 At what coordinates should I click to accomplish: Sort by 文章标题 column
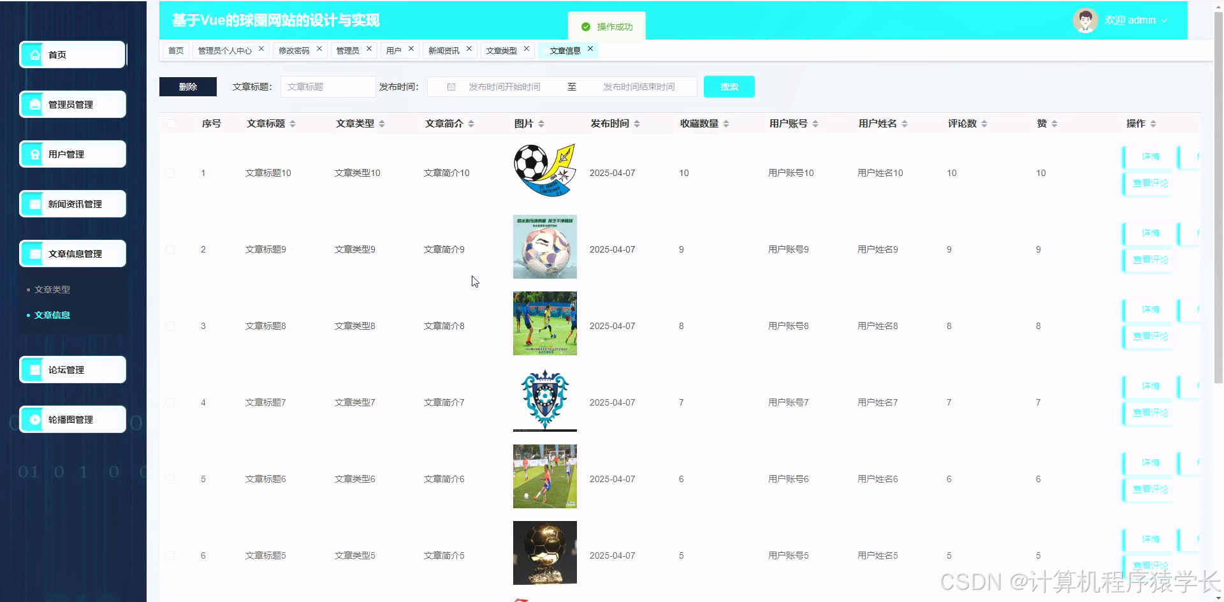(x=293, y=124)
